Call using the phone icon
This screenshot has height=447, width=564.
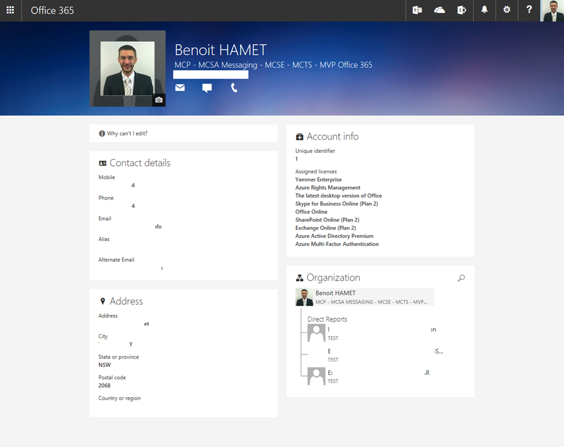pos(234,88)
